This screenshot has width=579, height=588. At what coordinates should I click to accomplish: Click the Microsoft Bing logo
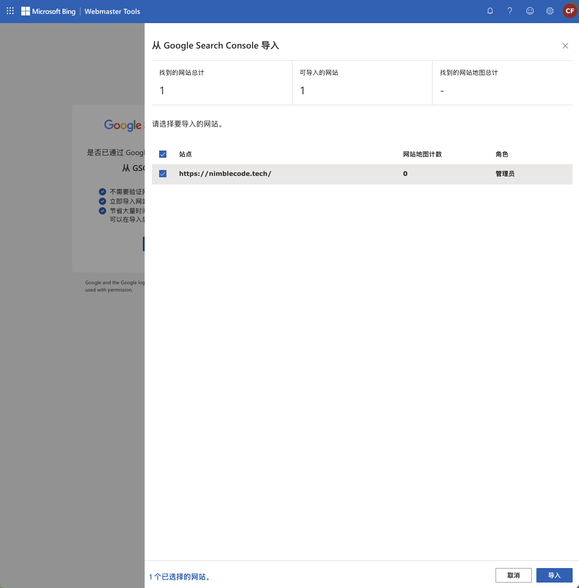[x=49, y=11]
